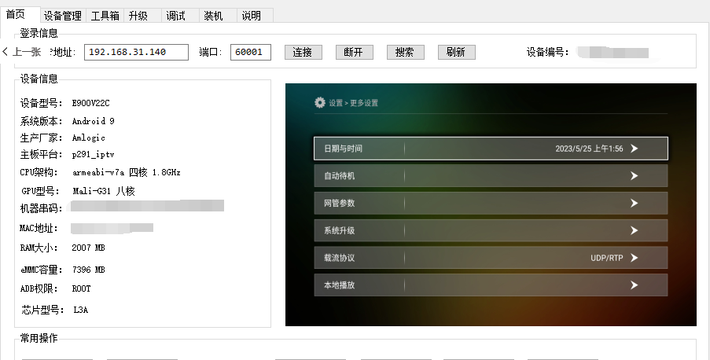The image size is (710, 360).
Task: Click the device model value E900V22C
Action: (90, 103)
